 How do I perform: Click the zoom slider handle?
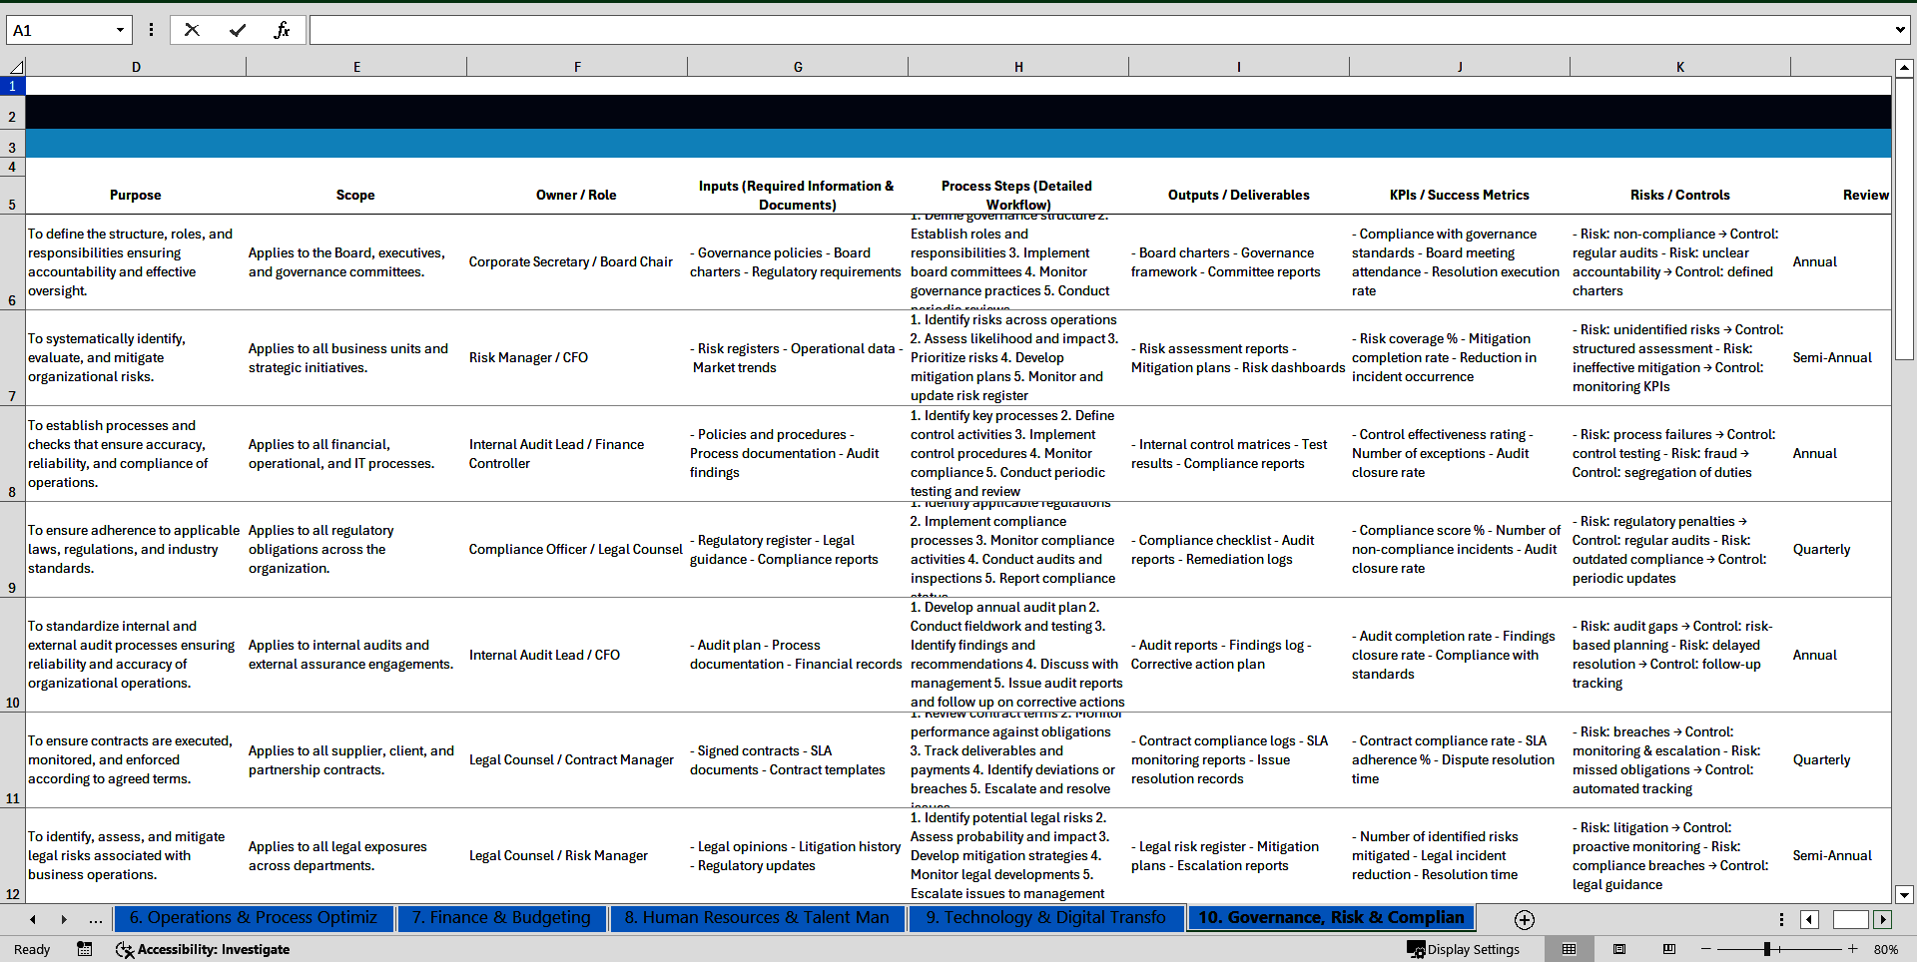point(1767,949)
